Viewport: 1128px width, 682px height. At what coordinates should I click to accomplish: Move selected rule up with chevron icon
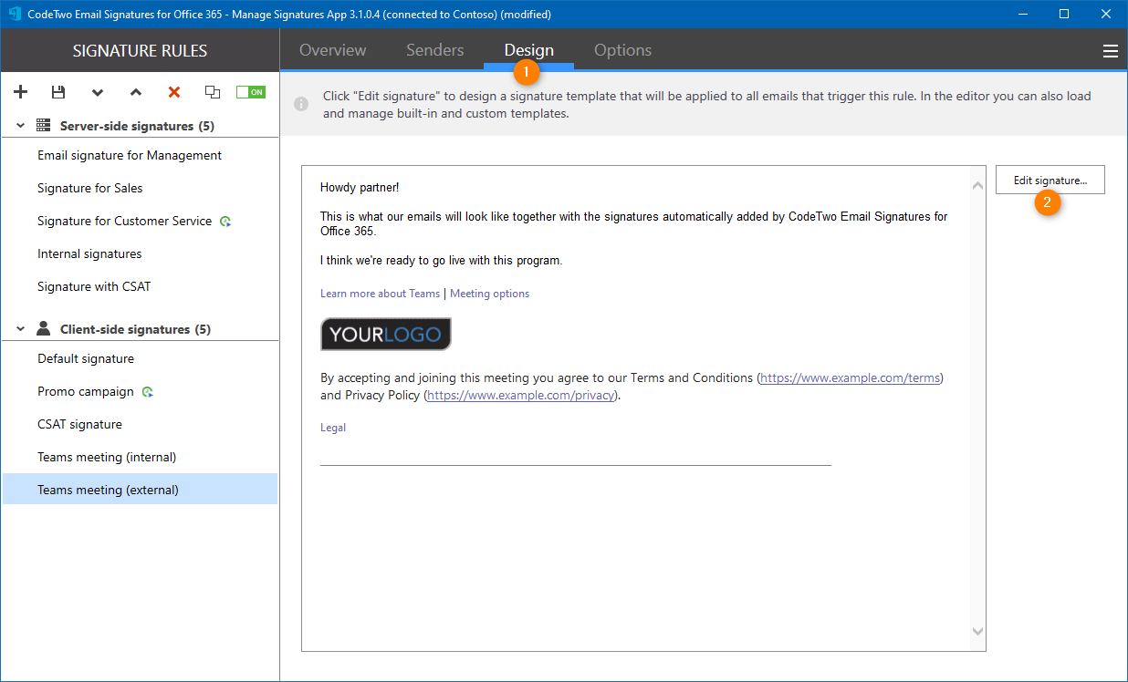[x=136, y=92]
